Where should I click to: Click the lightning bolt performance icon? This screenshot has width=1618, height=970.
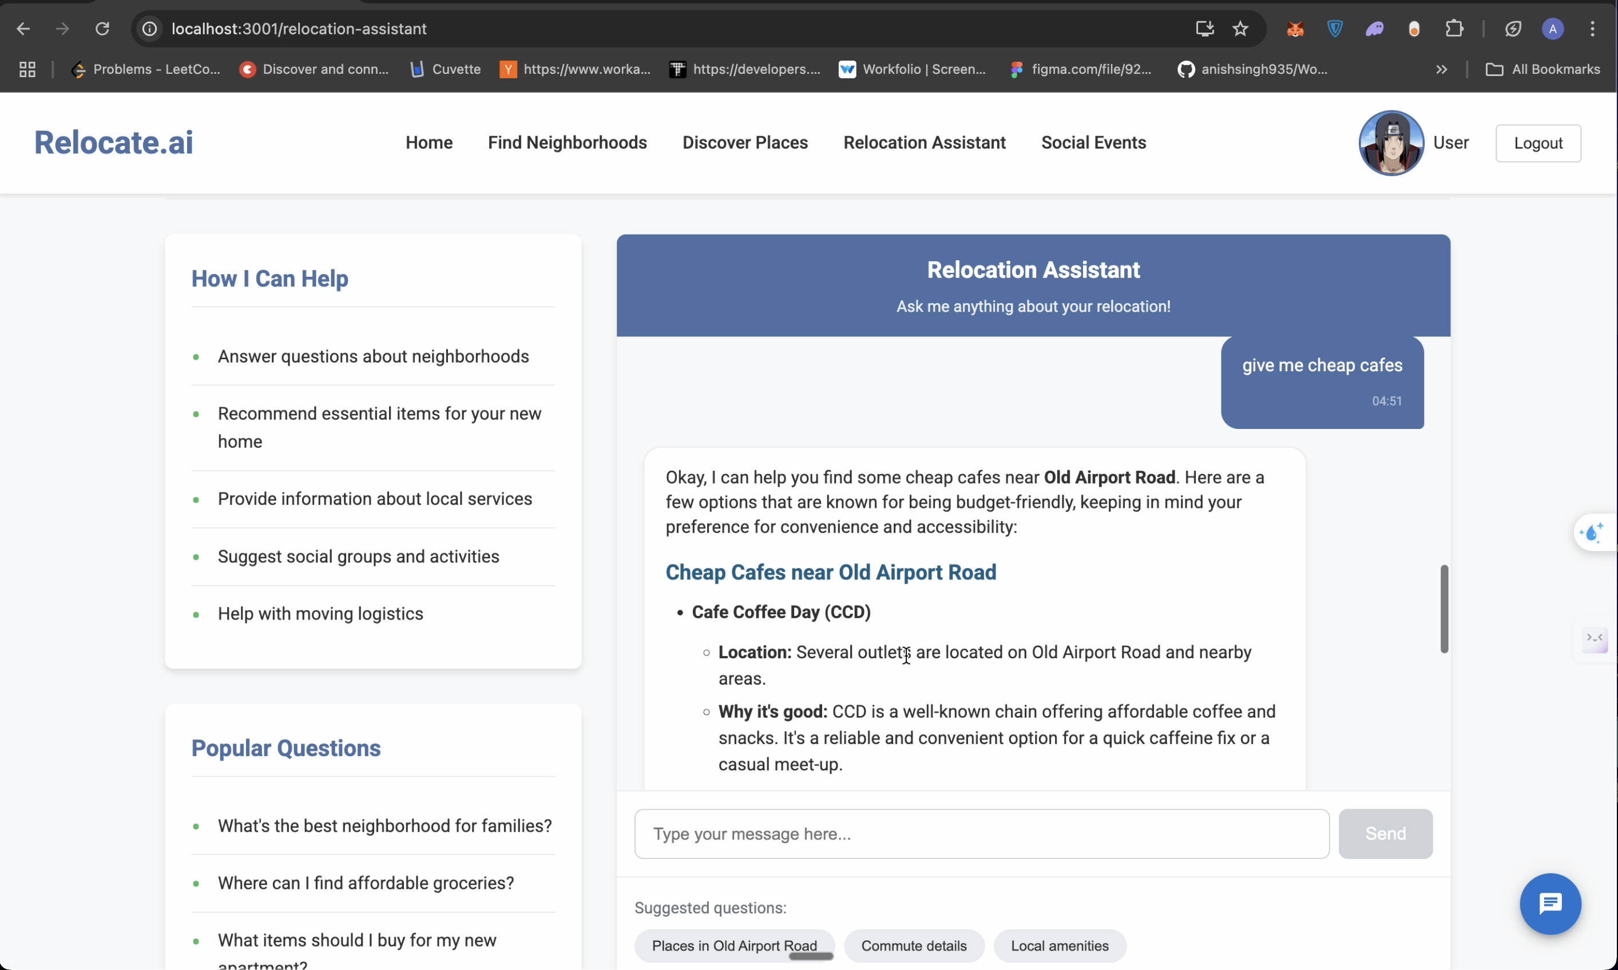pos(1513,29)
